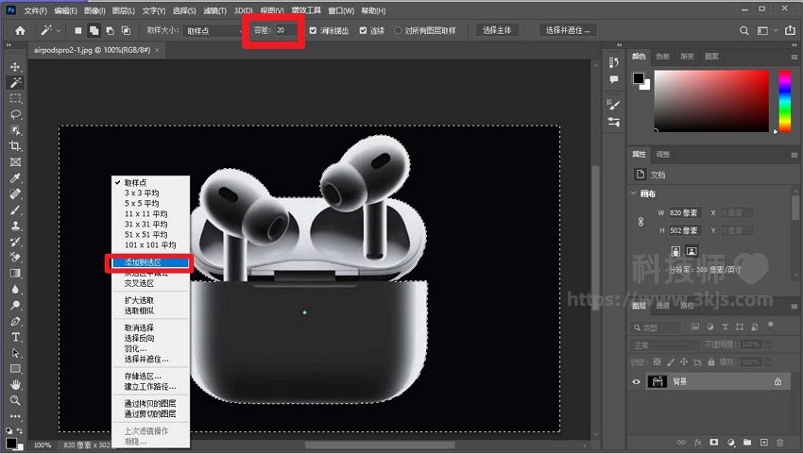The image size is (803, 453).
Task: Open the Comments panel icon
Action: pyautogui.click(x=613, y=79)
